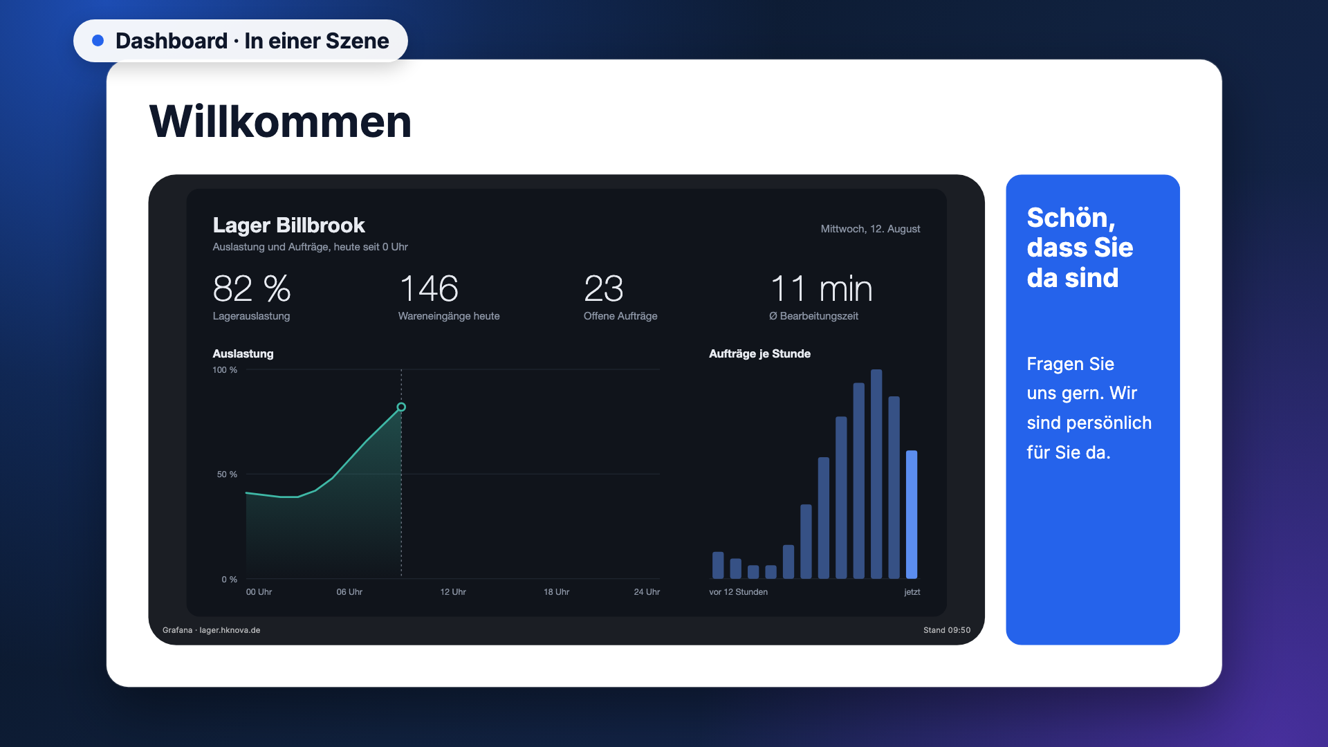The width and height of the screenshot is (1328, 747).
Task: Click the 'Stand 09:50' timestamp
Action: tap(947, 630)
